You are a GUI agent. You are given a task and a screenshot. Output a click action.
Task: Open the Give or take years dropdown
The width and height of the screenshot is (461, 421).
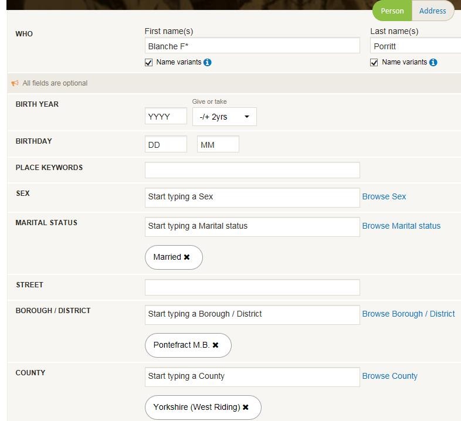click(x=225, y=117)
